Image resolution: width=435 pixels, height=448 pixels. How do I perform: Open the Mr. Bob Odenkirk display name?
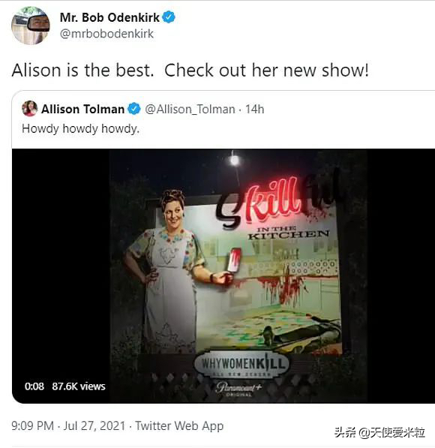coord(109,17)
